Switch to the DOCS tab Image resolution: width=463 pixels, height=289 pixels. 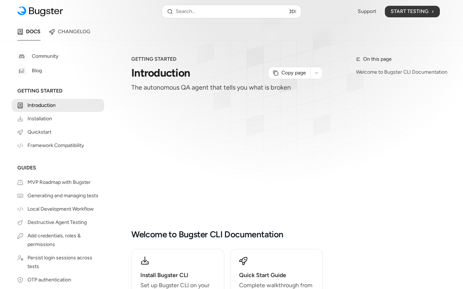pos(29,32)
